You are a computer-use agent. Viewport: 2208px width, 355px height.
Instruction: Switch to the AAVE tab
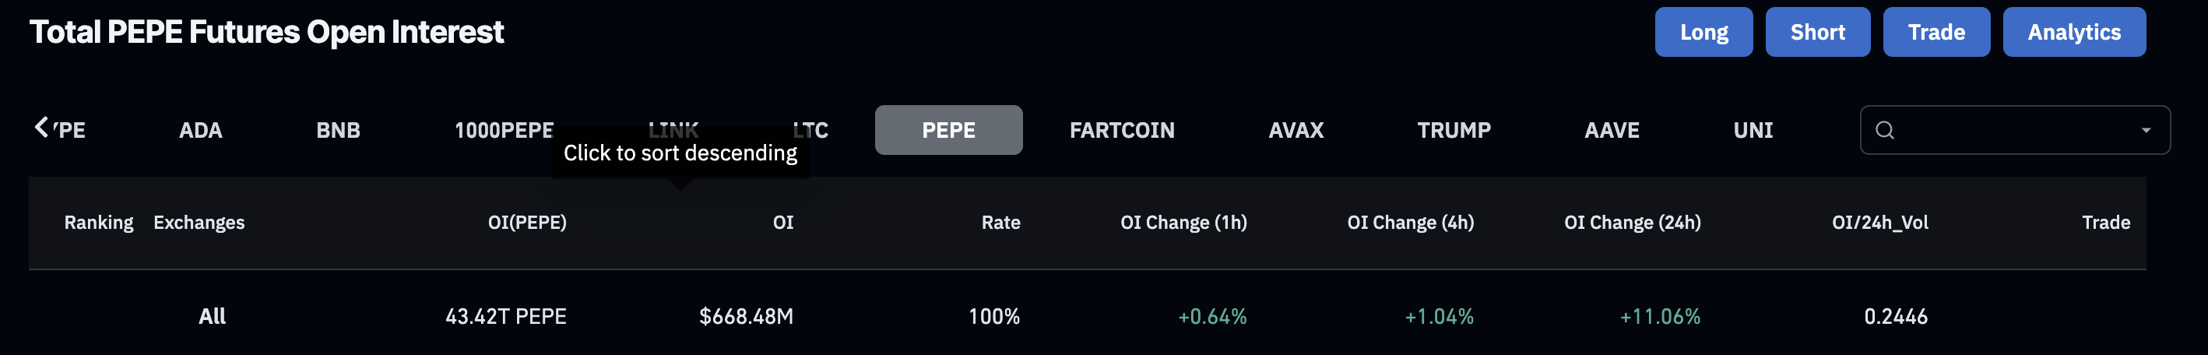1612,130
